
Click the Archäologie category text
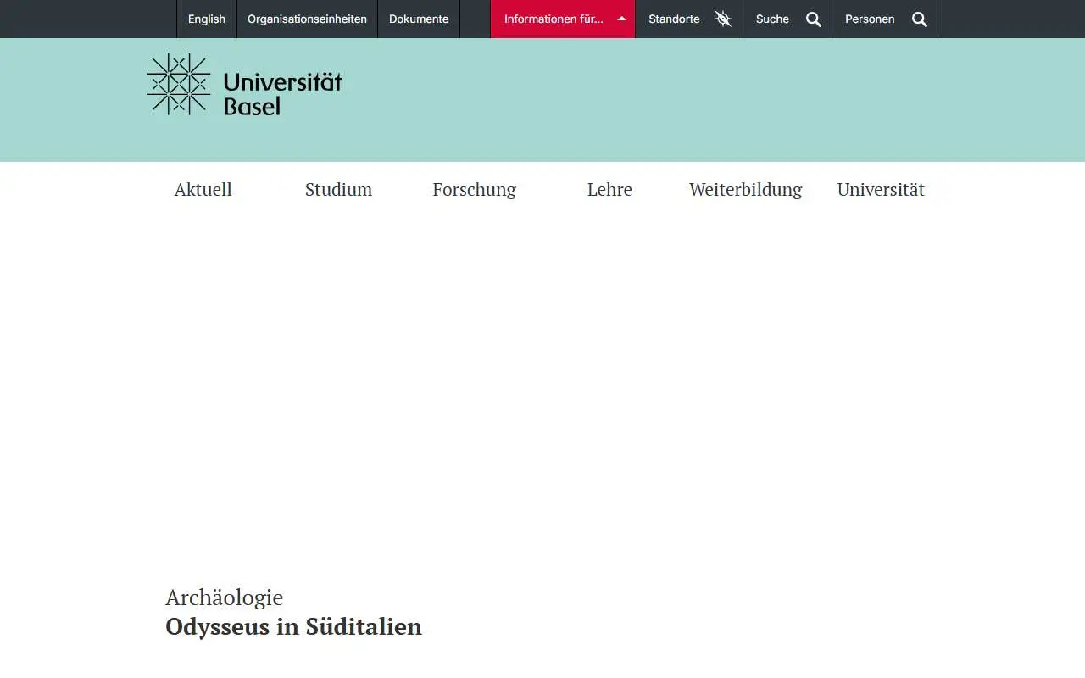coord(225,597)
